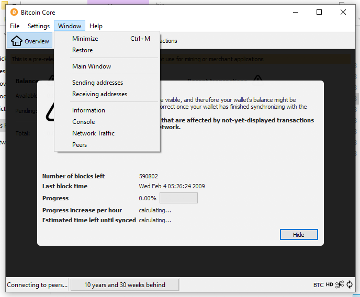Click 'Connecting to peers...' status text
Screen dimensions: 360x297
(37, 285)
